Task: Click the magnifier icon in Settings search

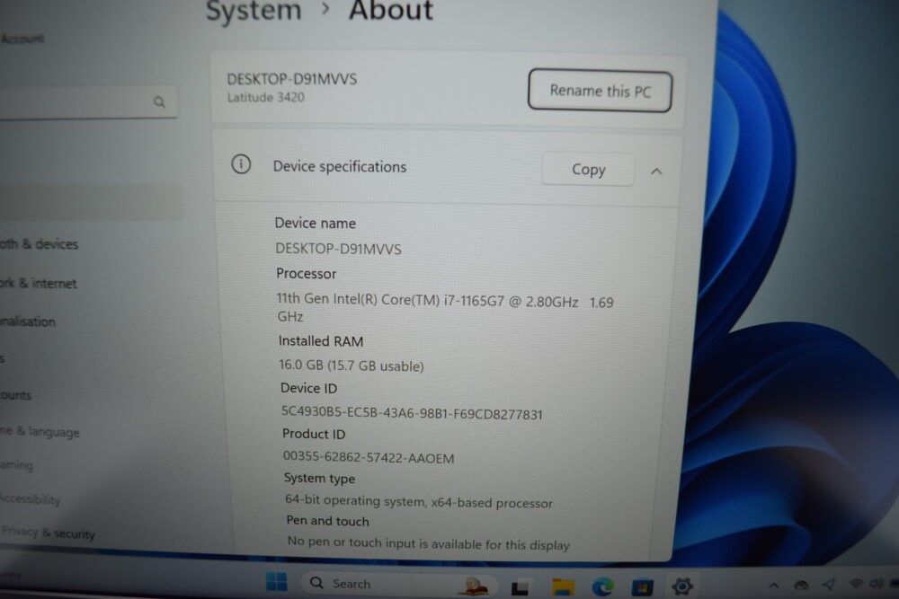Action: pyautogui.click(x=159, y=102)
